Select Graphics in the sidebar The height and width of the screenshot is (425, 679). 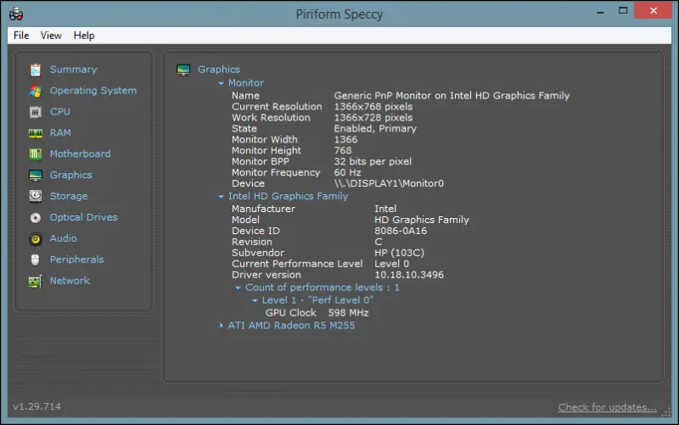(x=71, y=176)
